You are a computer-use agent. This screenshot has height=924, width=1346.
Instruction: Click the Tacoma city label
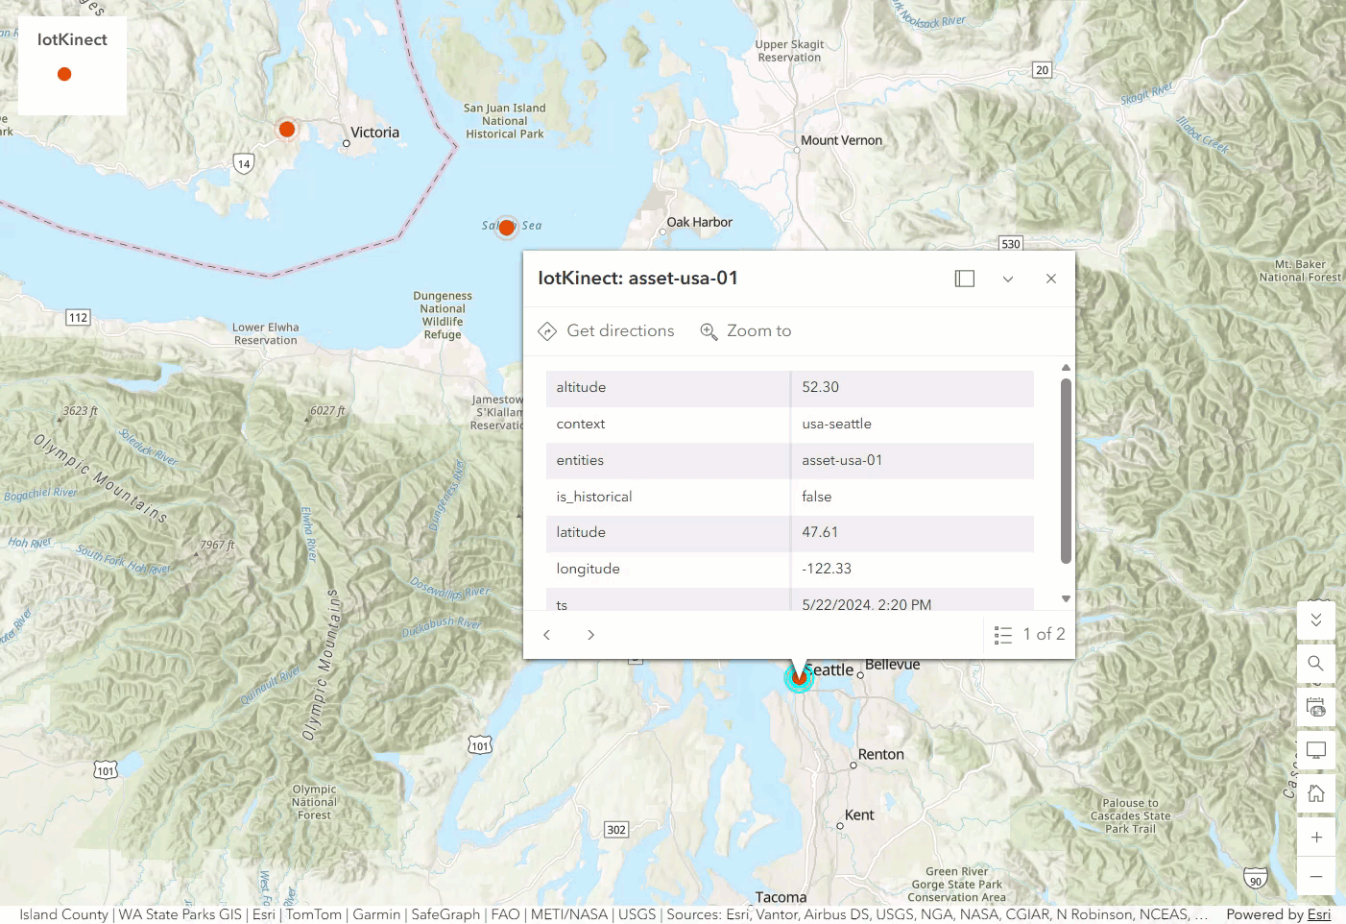coord(781,897)
